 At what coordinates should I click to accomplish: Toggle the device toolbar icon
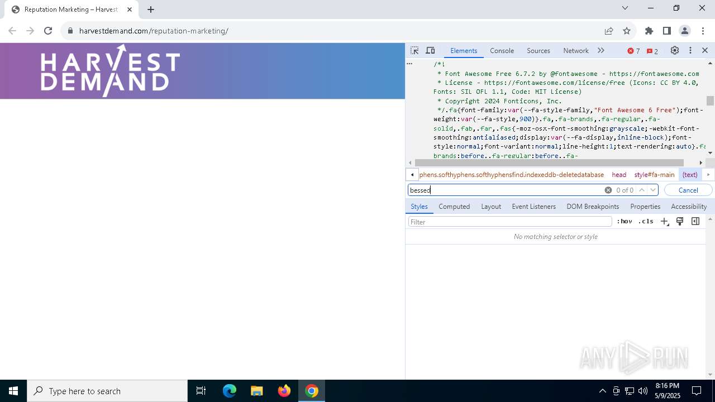[x=430, y=50]
